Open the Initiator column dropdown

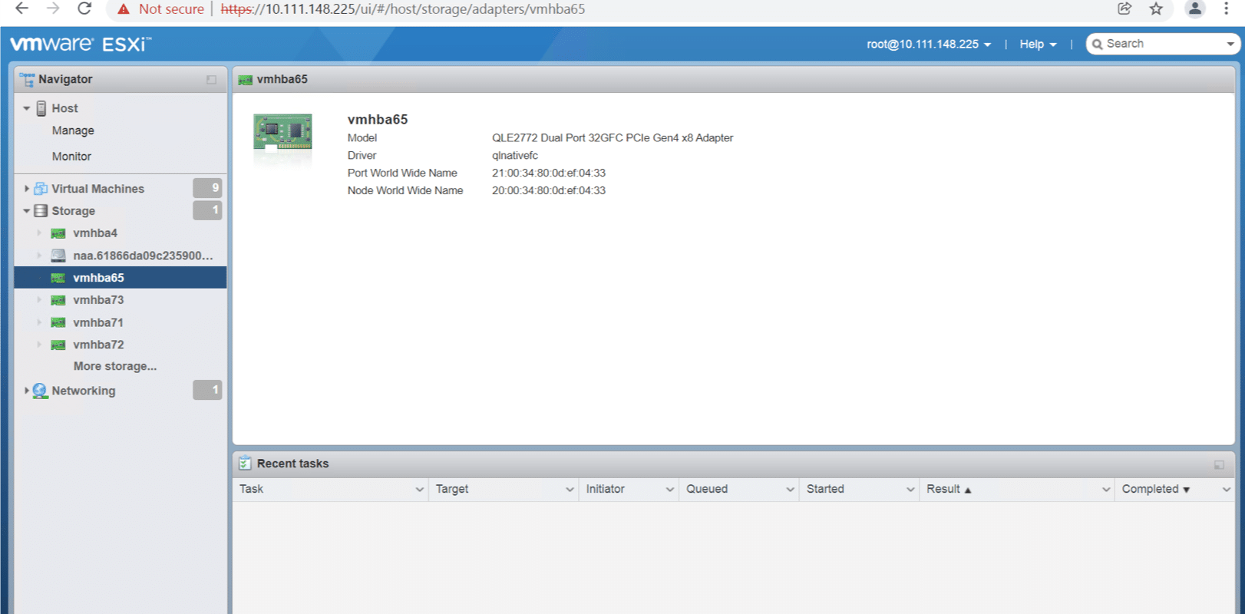[x=670, y=490]
